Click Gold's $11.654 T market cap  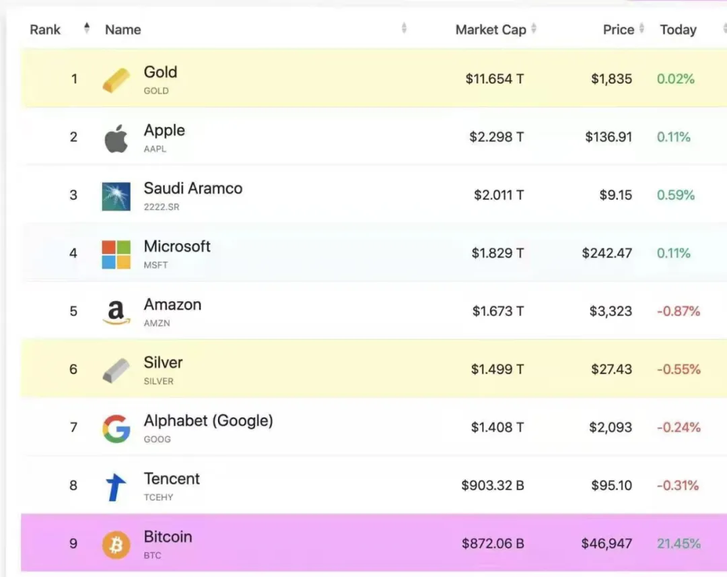494,79
